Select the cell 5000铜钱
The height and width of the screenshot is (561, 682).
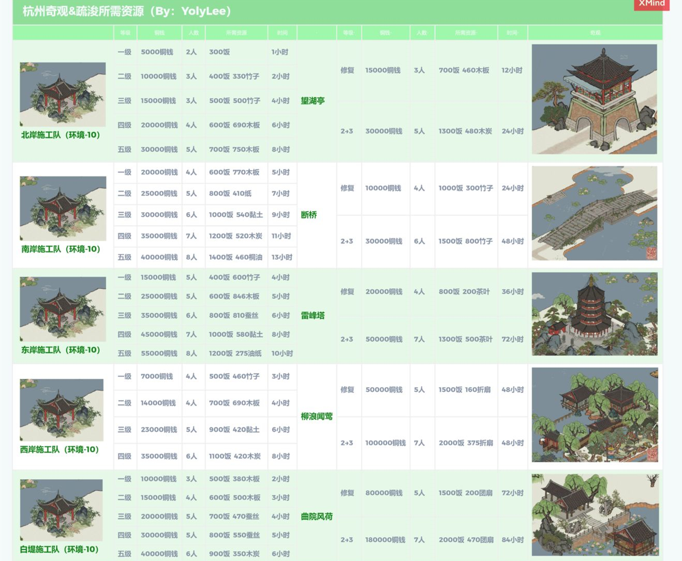click(x=157, y=52)
